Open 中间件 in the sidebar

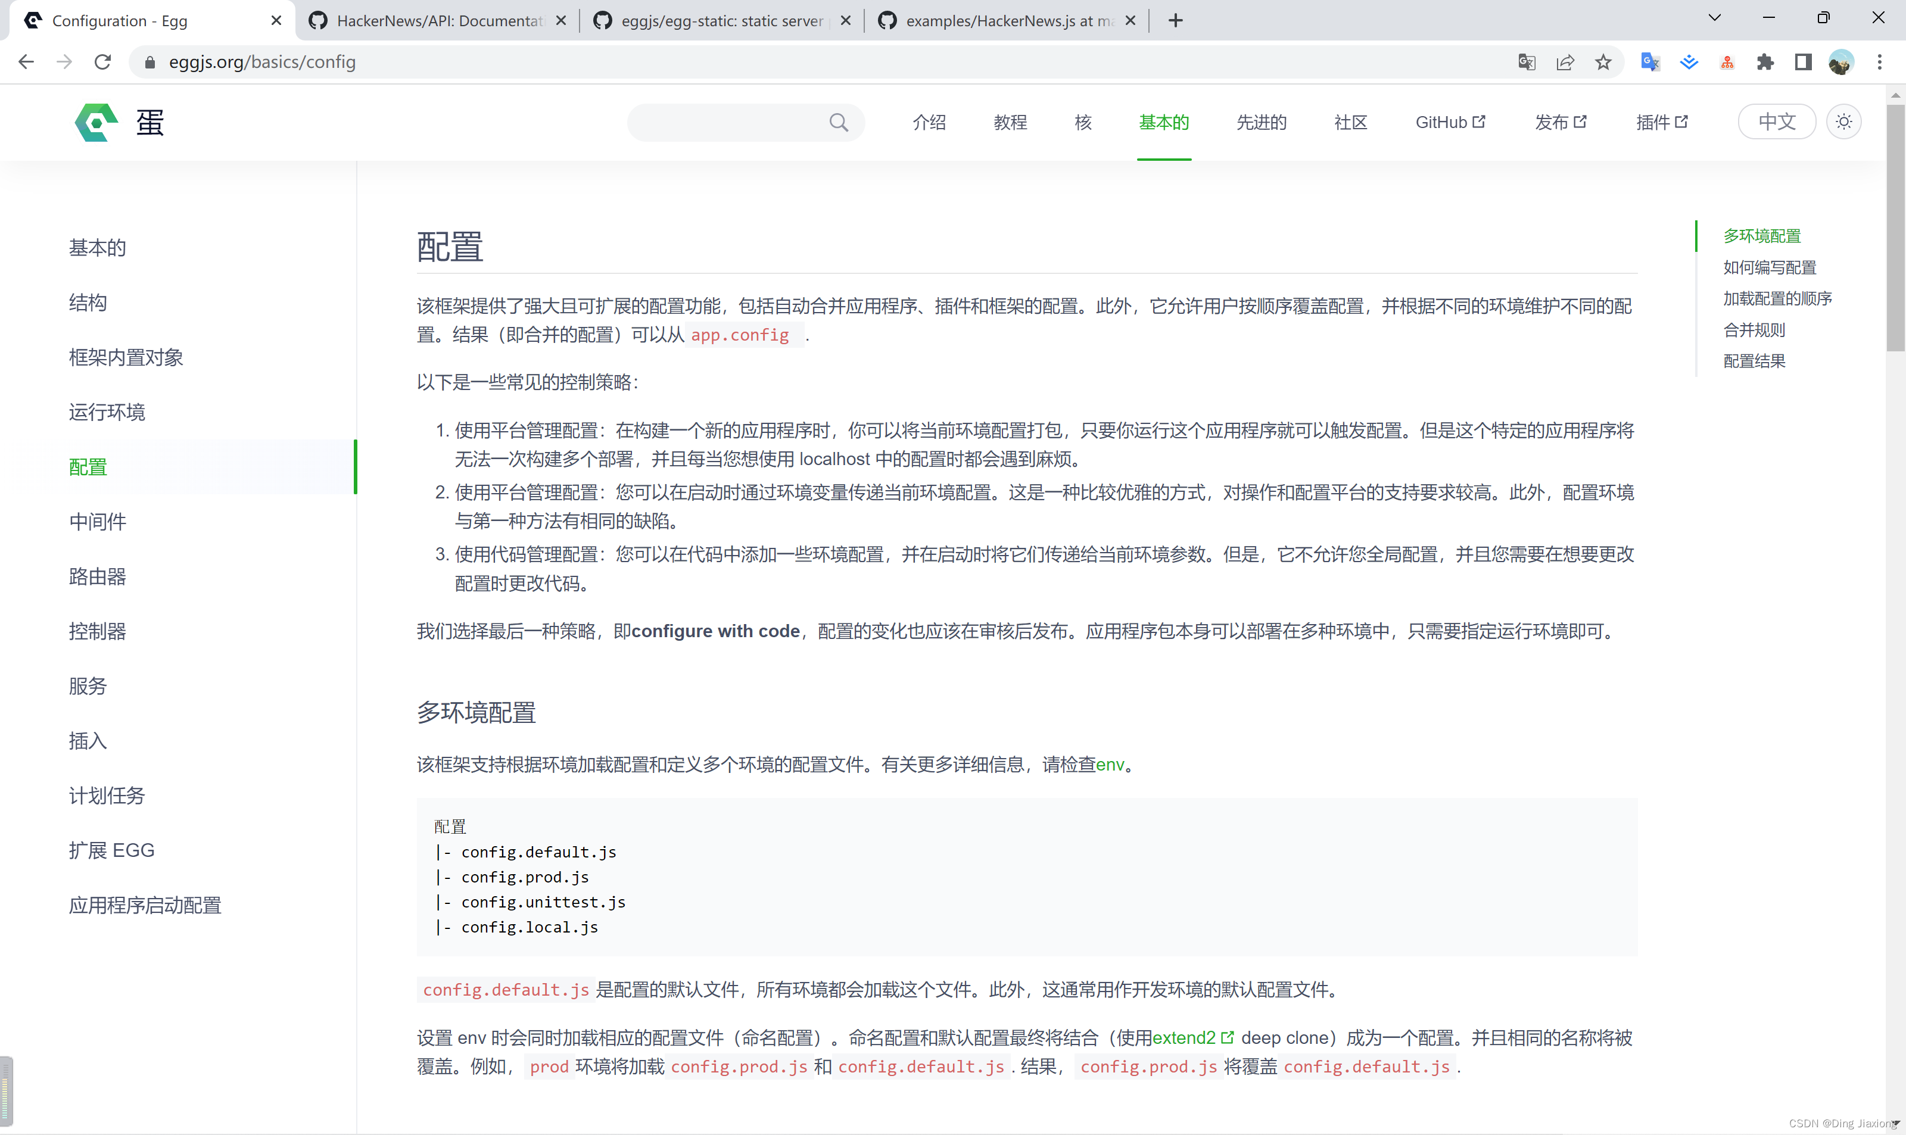pos(97,522)
